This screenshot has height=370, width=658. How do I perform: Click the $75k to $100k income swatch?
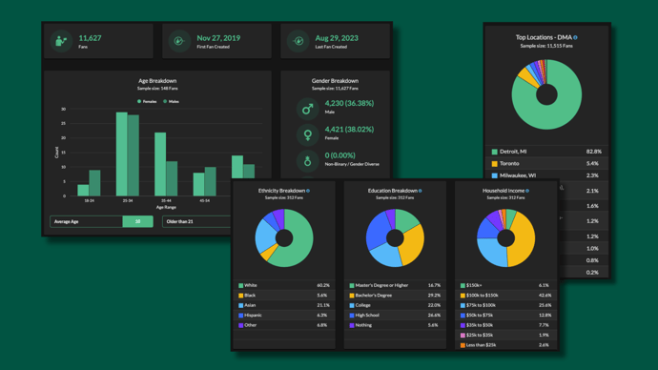coord(463,305)
